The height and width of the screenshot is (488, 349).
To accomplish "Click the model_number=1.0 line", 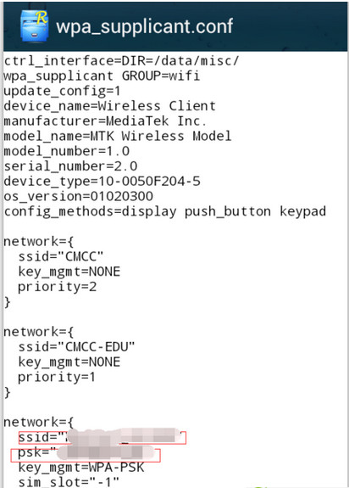I will click(x=66, y=151).
